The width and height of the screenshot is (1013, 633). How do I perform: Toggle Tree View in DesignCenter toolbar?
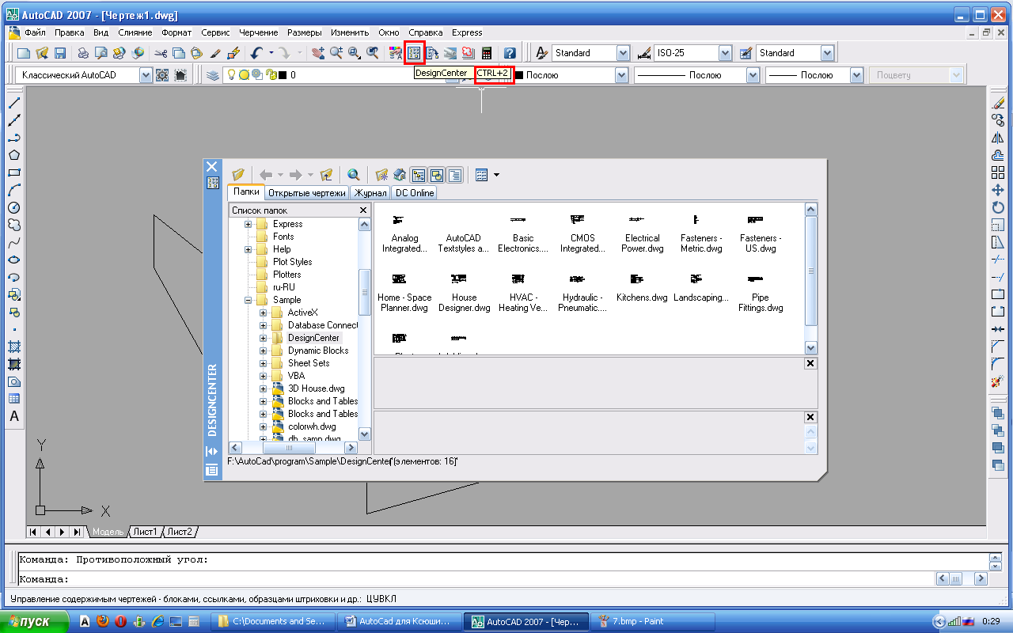(x=419, y=175)
